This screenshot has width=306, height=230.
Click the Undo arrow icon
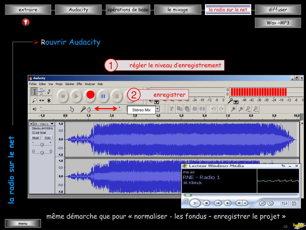click(213, 109)
